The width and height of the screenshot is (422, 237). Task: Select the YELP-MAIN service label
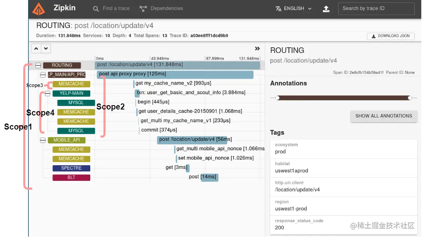71,93
